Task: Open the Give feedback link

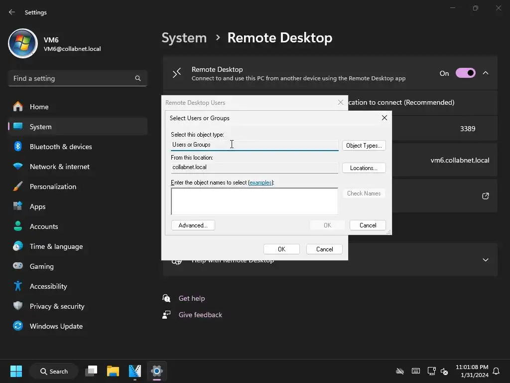Action: click(x=200, y=315)
